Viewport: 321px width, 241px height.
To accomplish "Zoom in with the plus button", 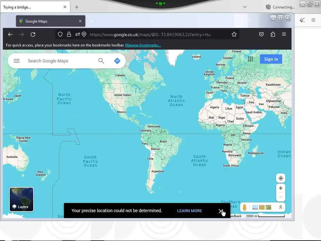I will 281,188.
